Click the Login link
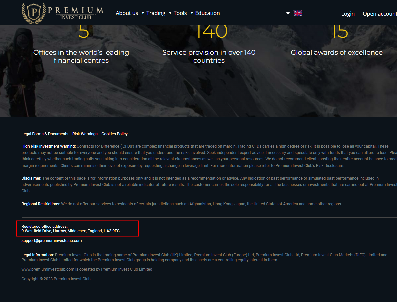Screen dimensions: 397x302 point(348,14)
